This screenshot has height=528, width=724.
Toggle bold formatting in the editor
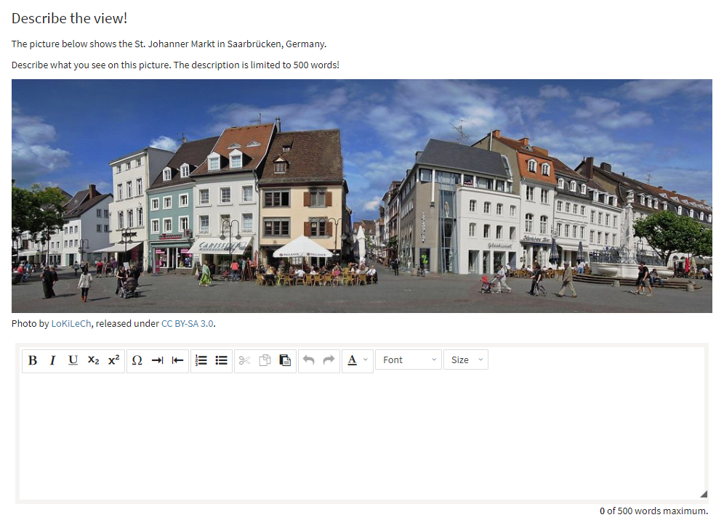[x=33, y=360]
